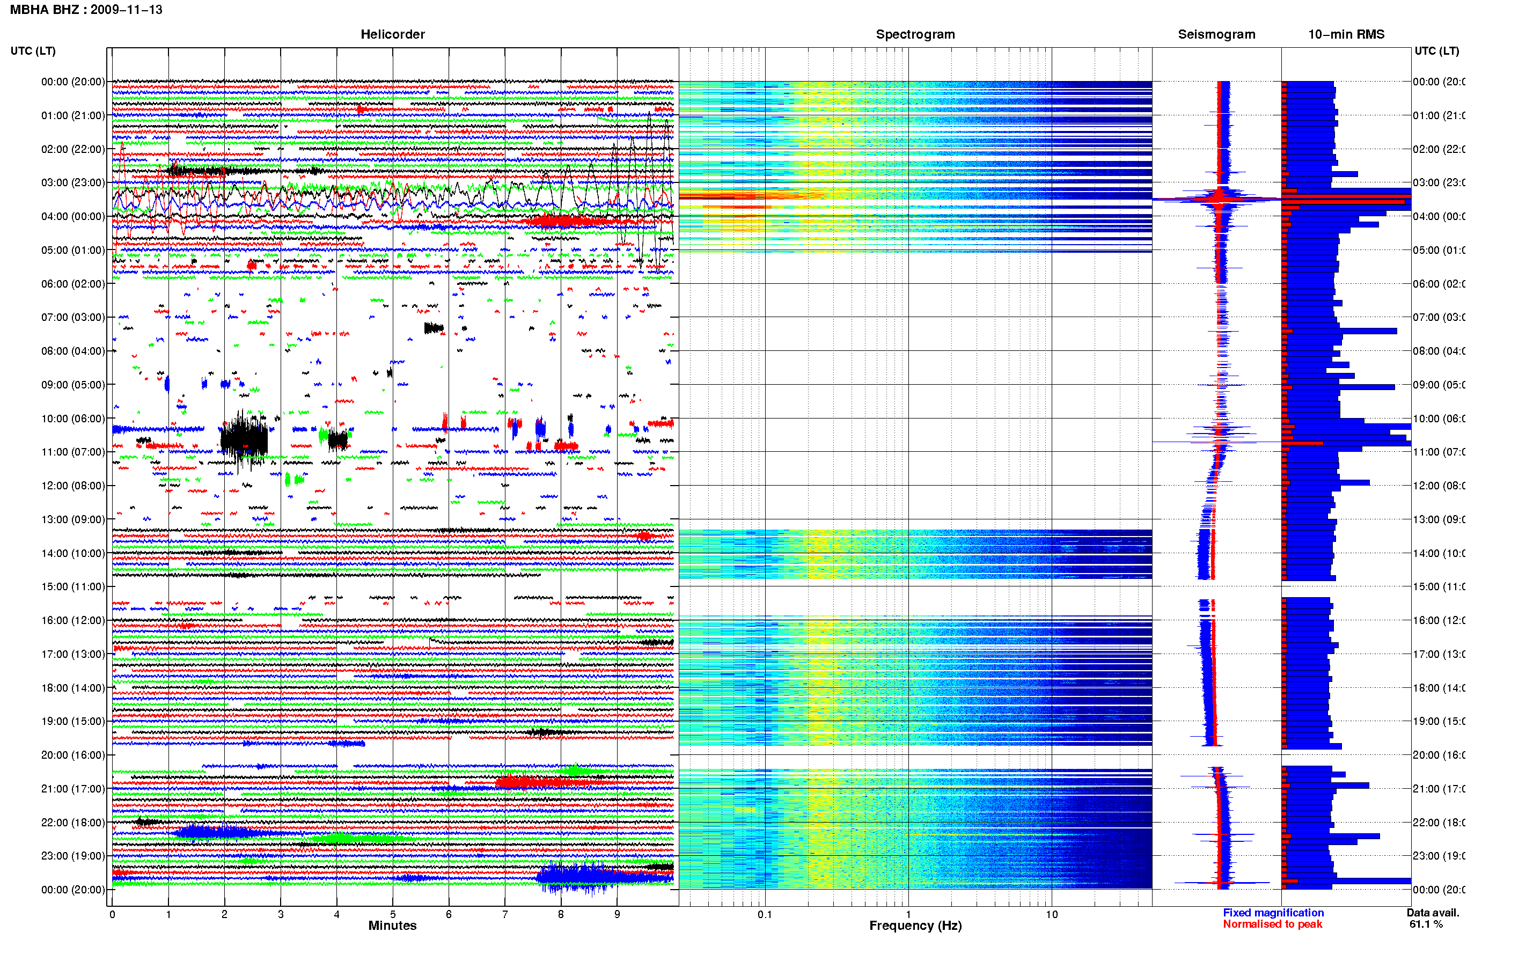Click the minute tick label "2"
The image size is (1526, 954).
[225, 914]
